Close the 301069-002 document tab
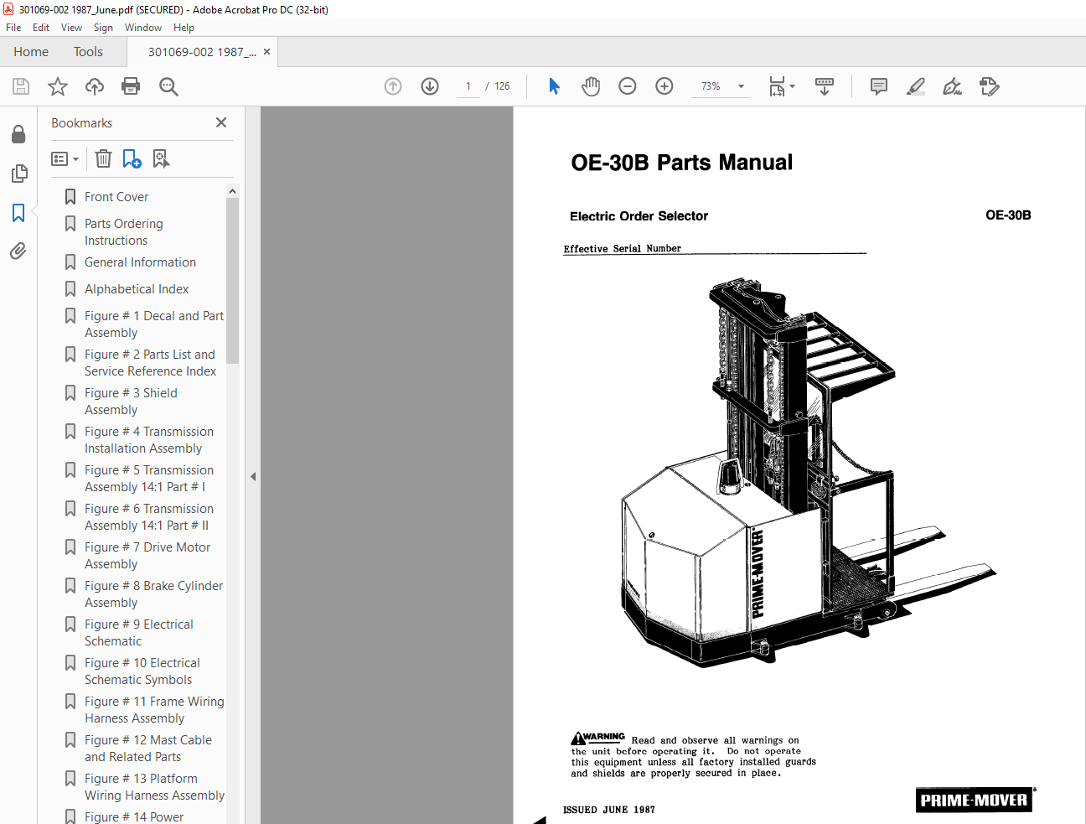1086x824 pixels. [266, 52]
